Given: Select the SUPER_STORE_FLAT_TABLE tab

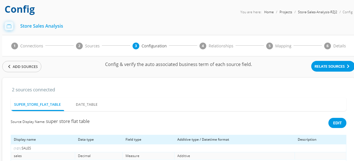Looking at the screenshot, I should [x=37, y=104].
